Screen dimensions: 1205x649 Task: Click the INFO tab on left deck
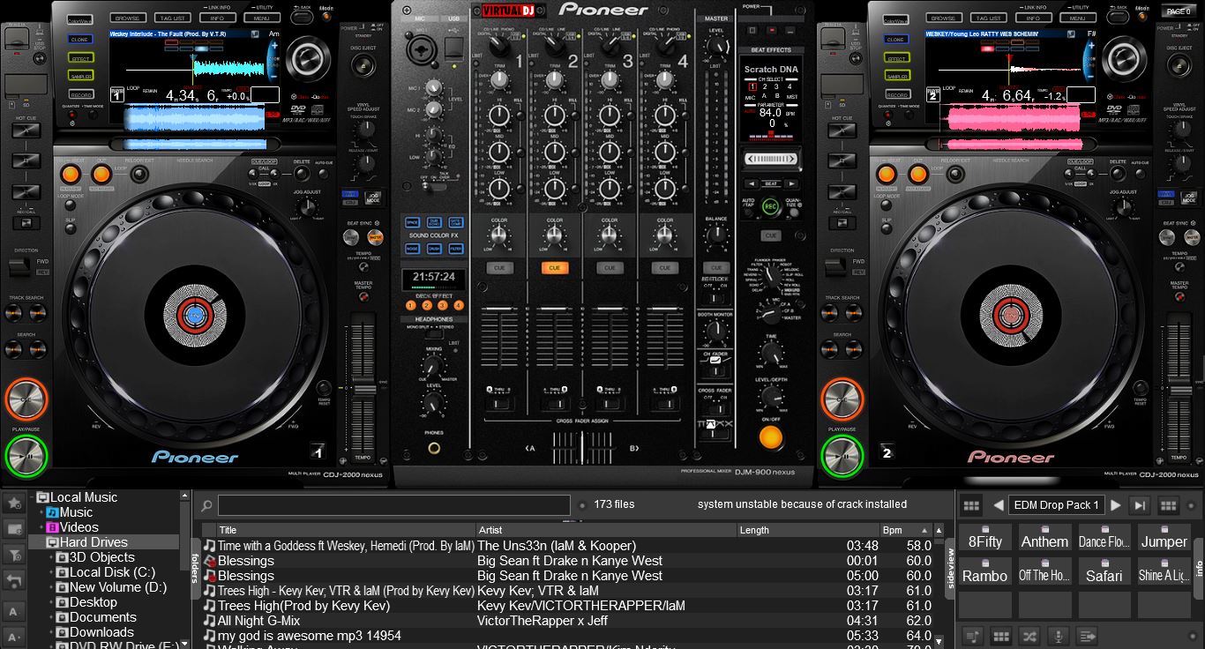click(217, 18)
